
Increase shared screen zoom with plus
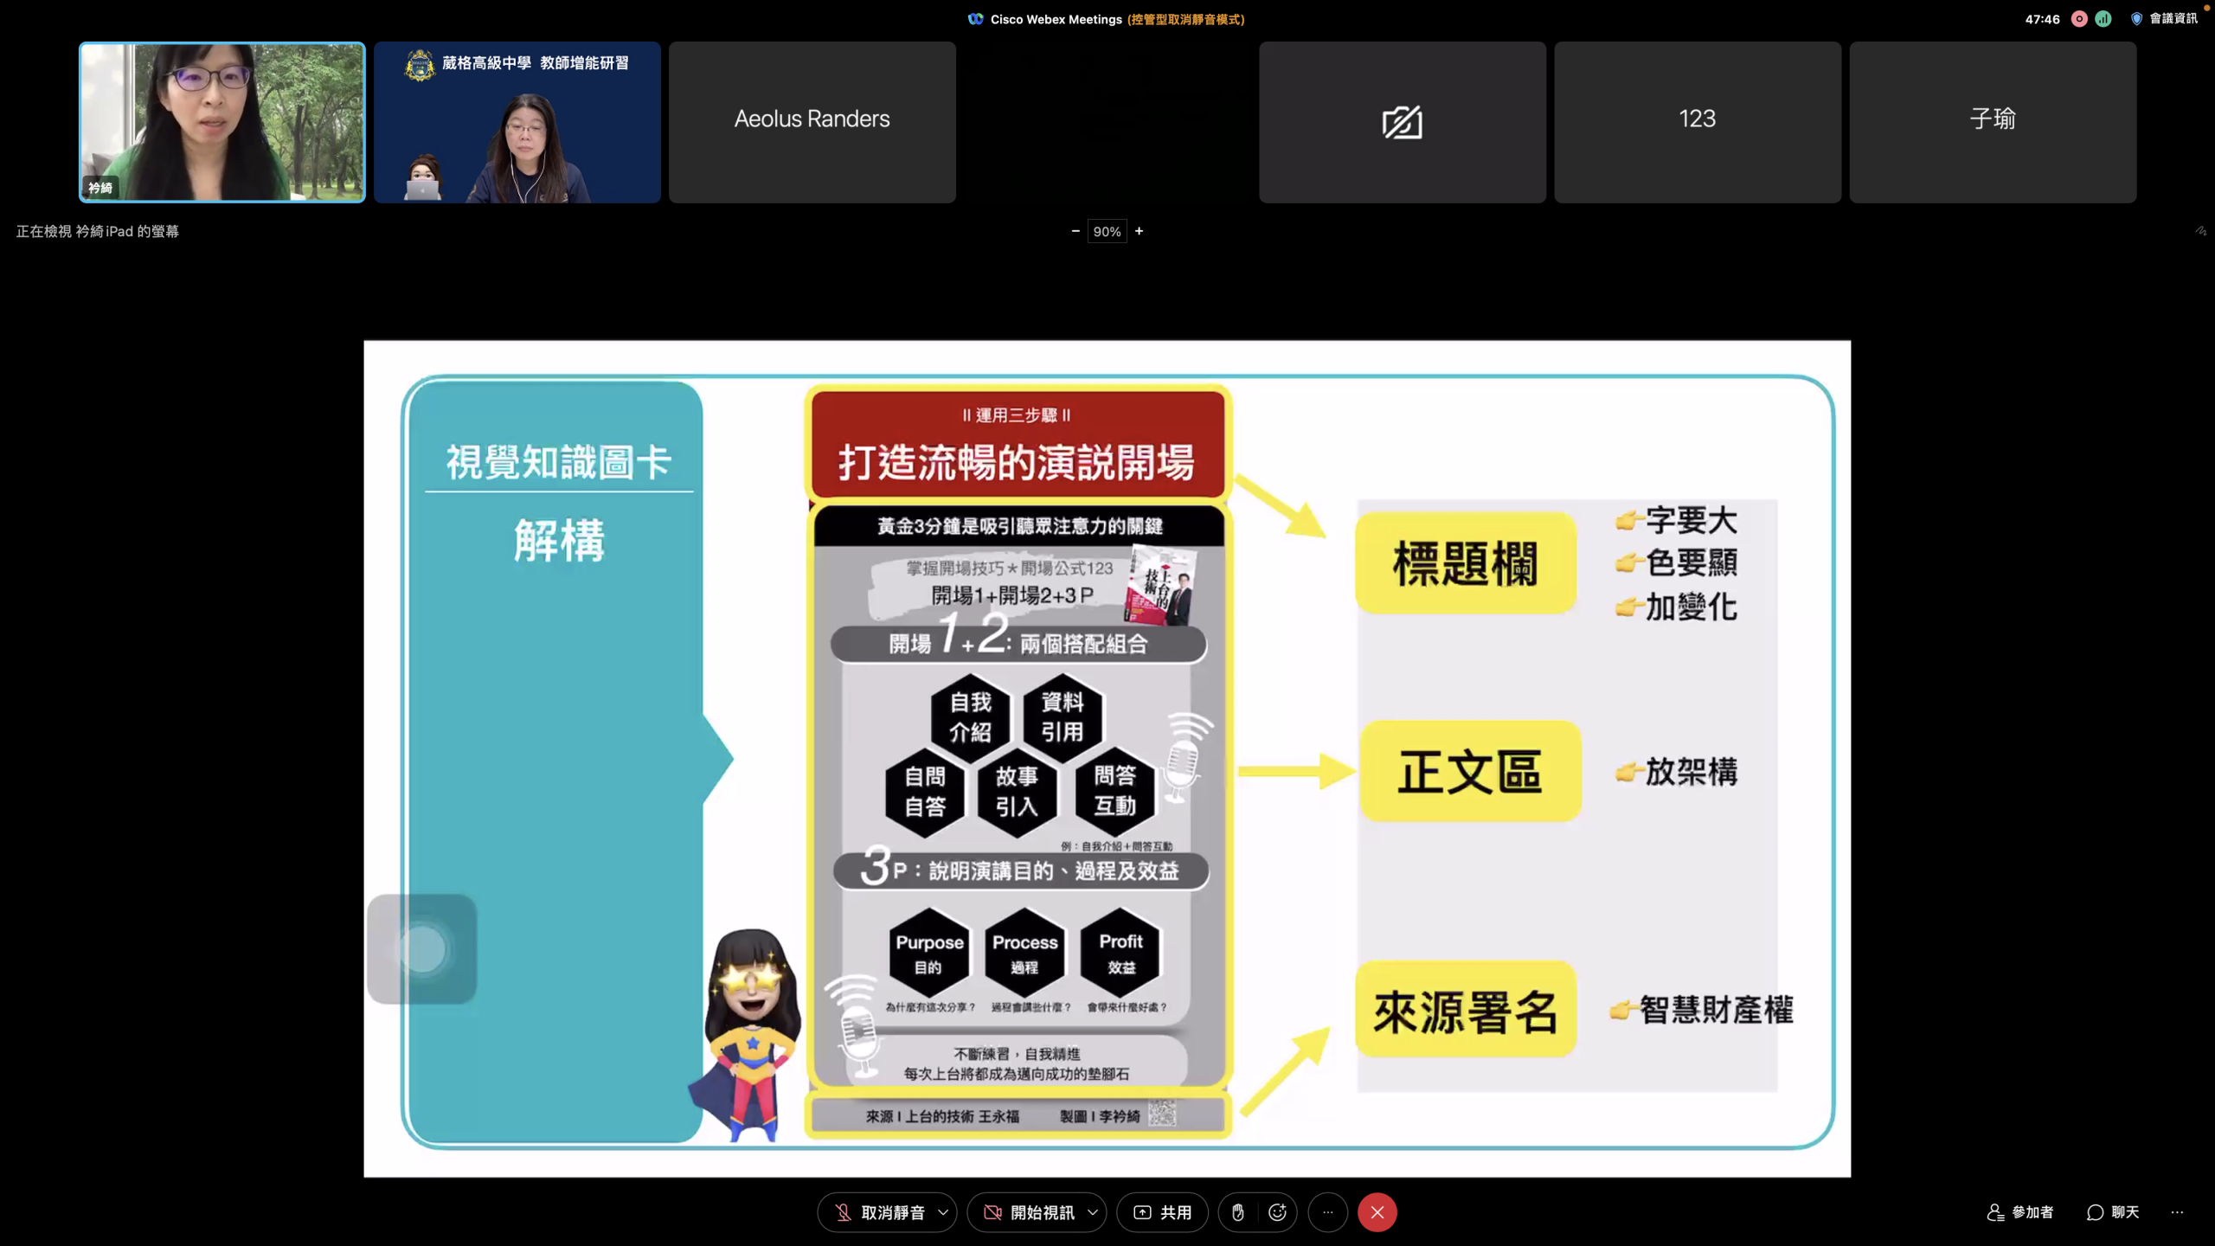1140,231
